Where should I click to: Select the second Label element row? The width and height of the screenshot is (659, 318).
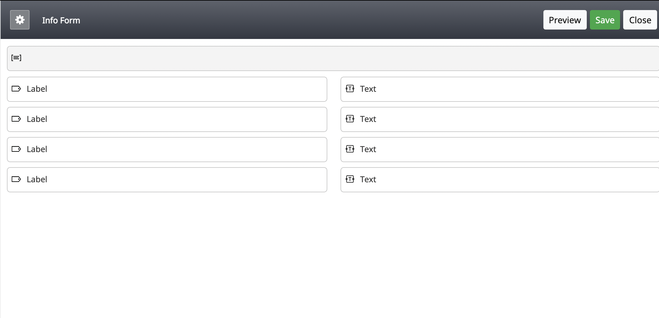(x=167, y=119)
